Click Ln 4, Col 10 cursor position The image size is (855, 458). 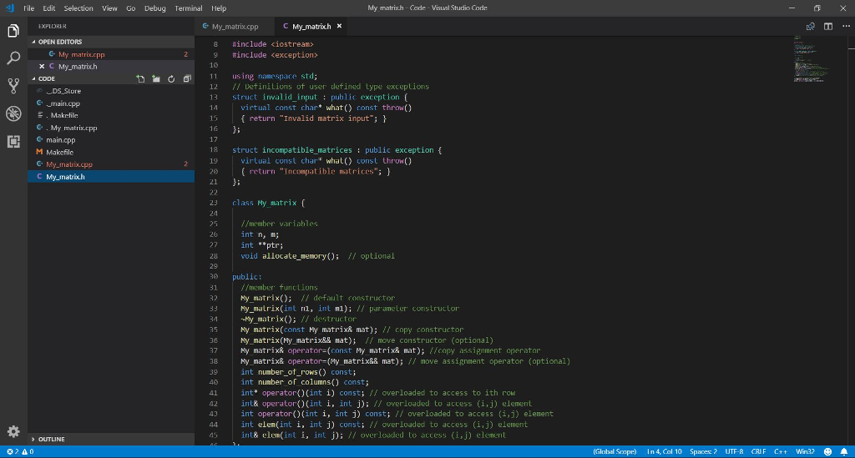point(664,451)
